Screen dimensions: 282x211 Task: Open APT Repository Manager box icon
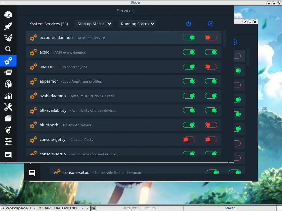pos(8,118)
